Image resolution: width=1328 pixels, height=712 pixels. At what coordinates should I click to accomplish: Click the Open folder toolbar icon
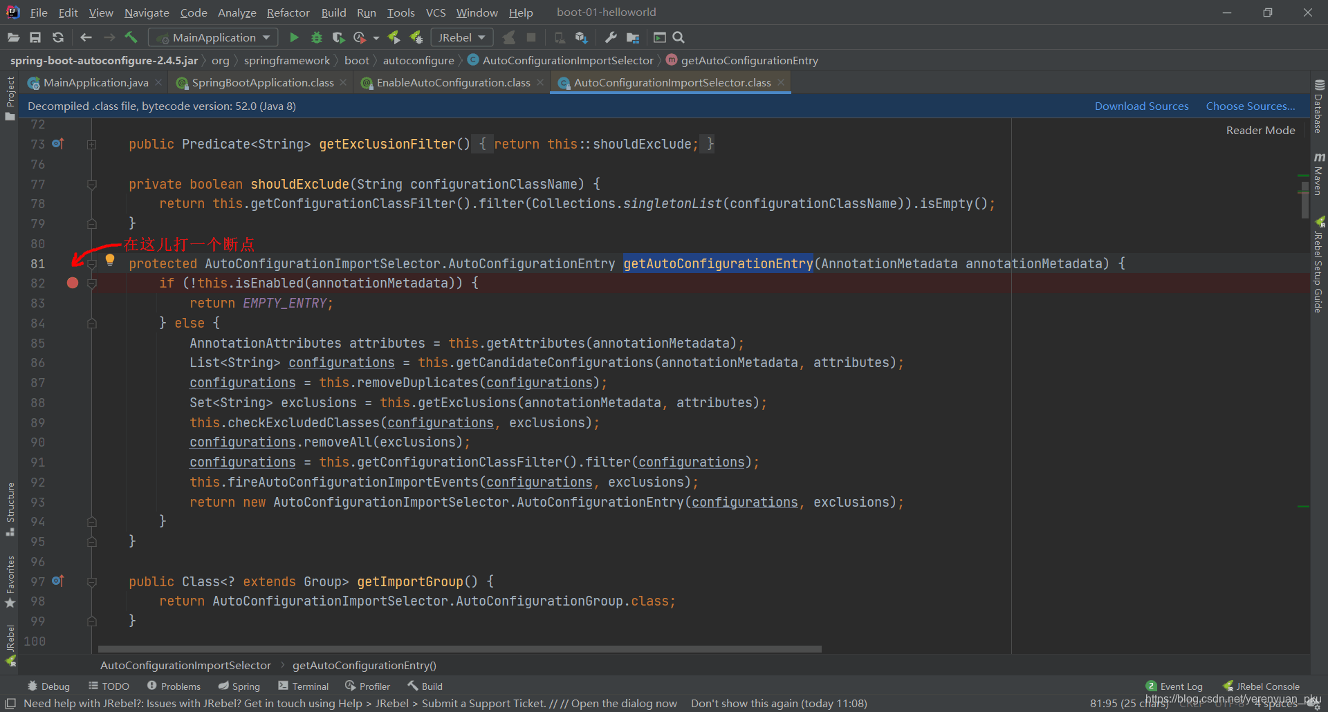point(13,37)
